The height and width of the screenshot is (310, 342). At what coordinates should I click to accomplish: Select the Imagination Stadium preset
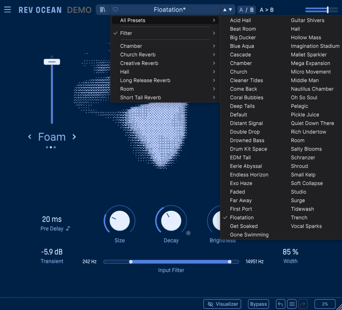click(315, 46)
